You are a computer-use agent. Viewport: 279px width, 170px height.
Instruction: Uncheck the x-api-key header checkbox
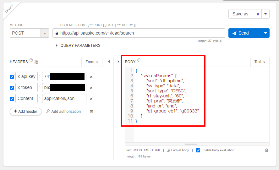[x=12, y=77]
